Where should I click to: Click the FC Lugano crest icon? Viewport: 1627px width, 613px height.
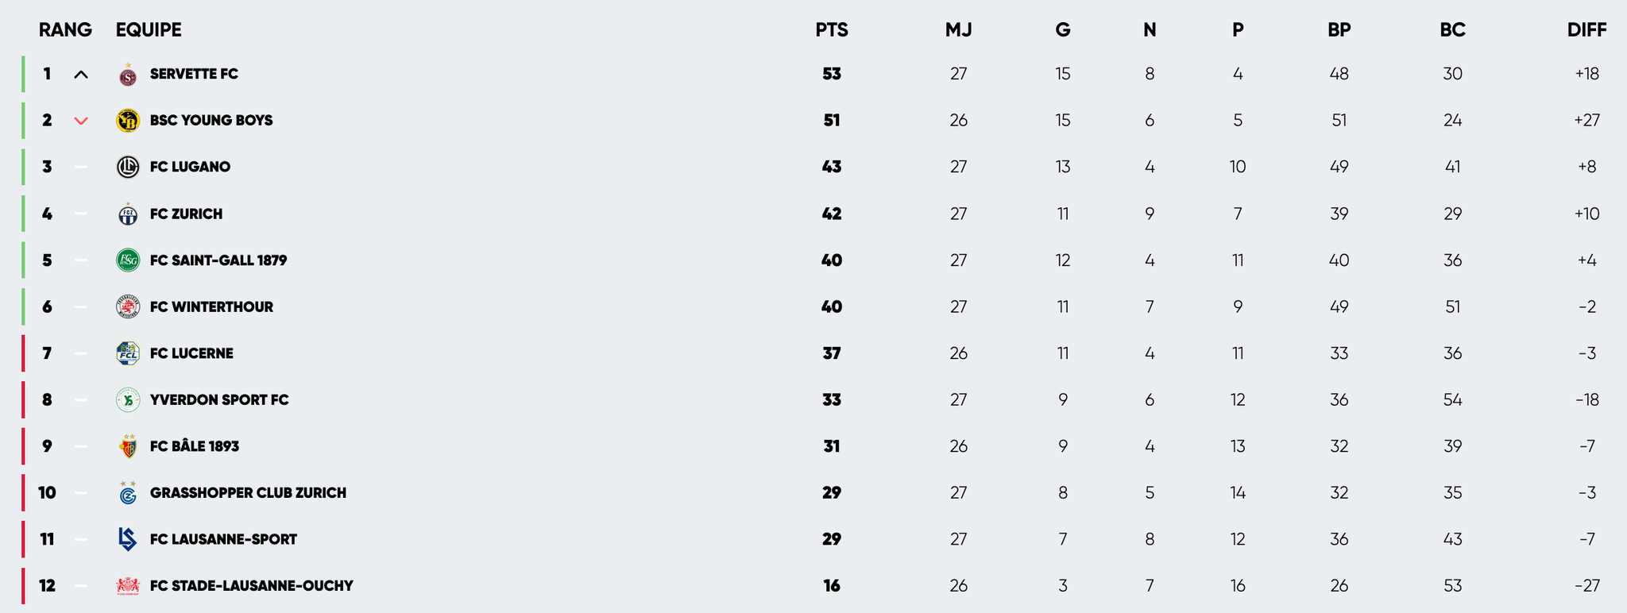click(128, 167)
